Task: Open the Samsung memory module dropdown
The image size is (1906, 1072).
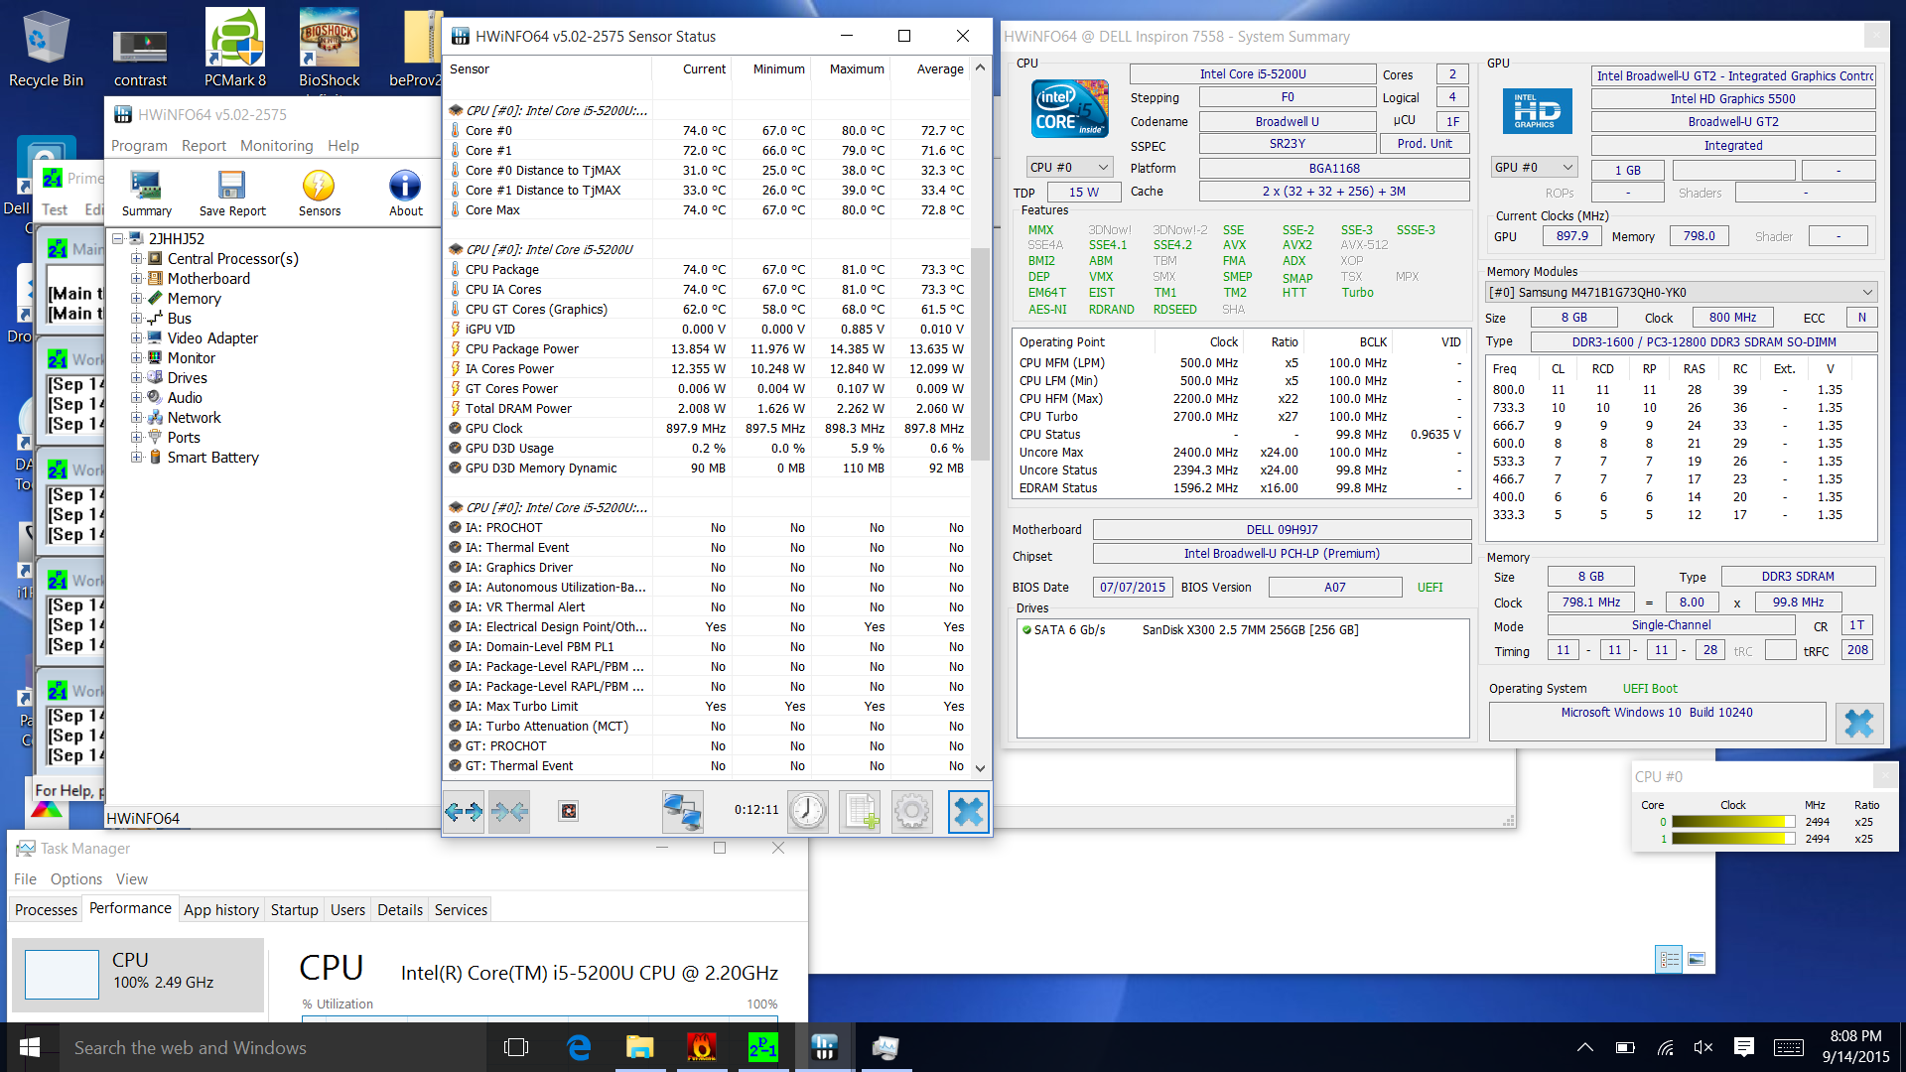Action: tap(1681, 292)
